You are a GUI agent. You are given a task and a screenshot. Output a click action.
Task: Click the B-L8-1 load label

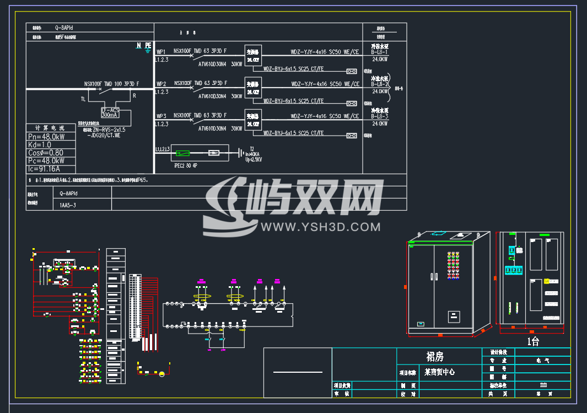380,52
